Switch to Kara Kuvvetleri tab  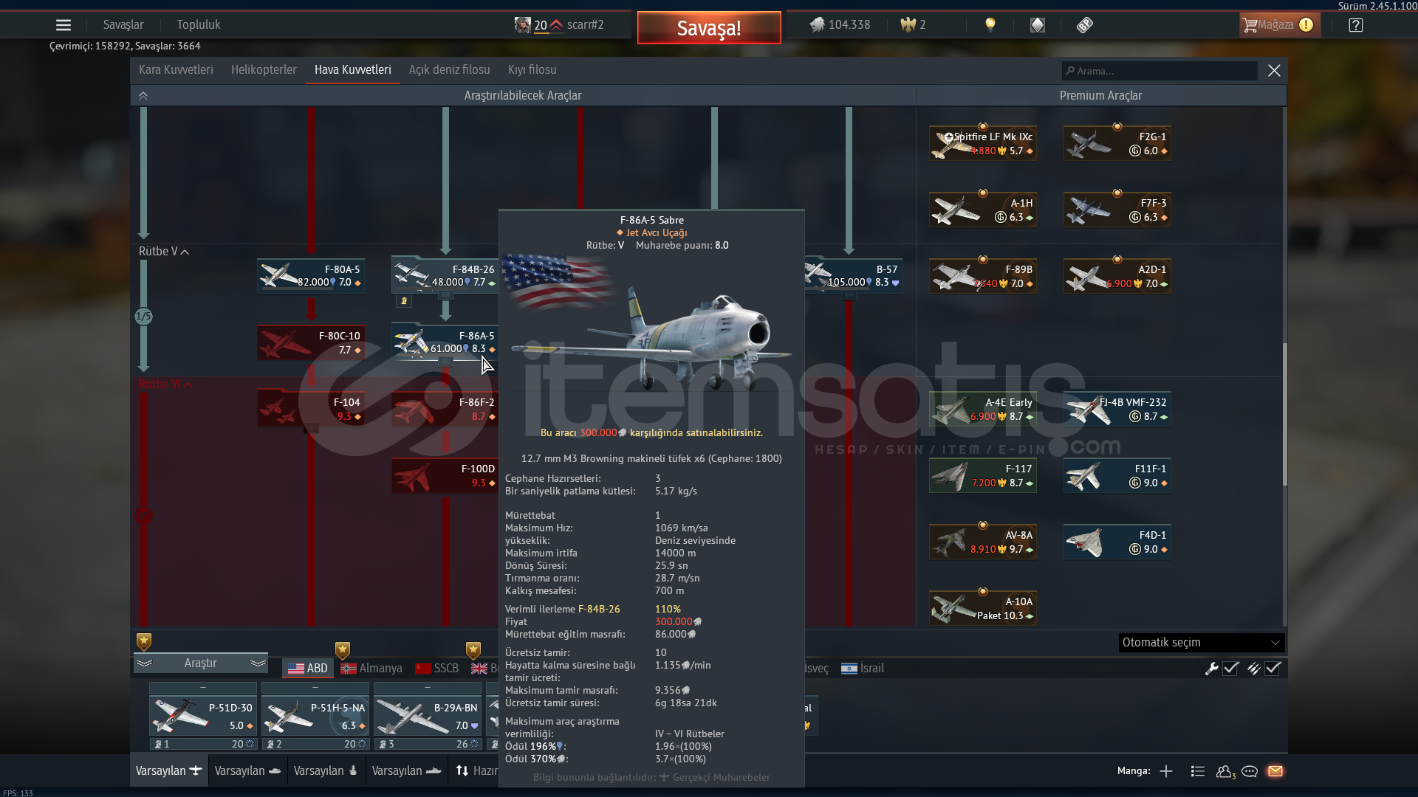pyautogui.click(x=176, y=70)
